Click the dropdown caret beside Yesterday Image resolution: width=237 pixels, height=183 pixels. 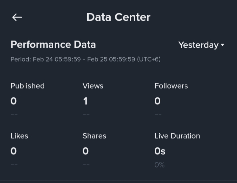click(223, 45)
